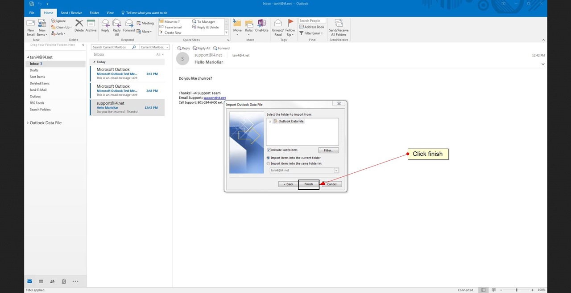Select Import items into the current folder
571x293 pixels.
click(x=269, y=158)
